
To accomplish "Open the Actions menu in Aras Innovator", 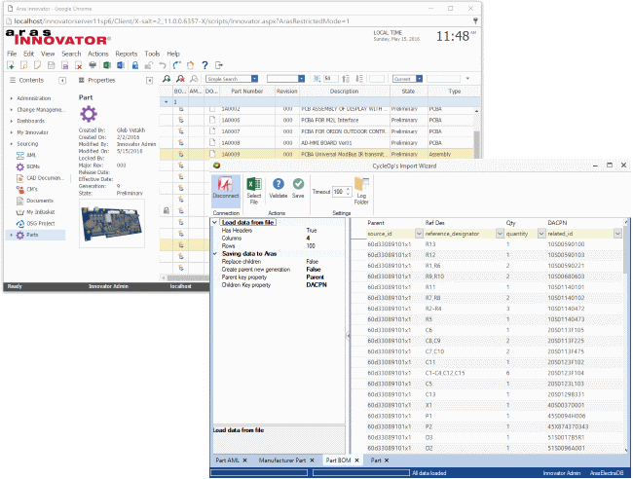I will tap(98, 54).
